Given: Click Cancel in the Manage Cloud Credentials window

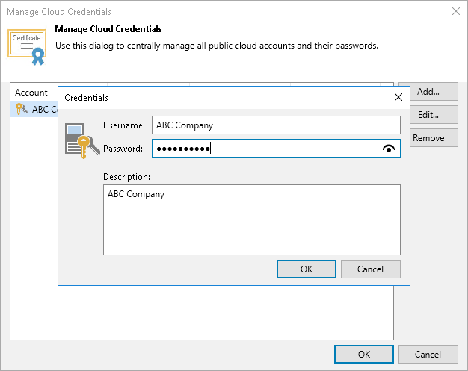Looking at the screenshot, I should coord(428,355).
